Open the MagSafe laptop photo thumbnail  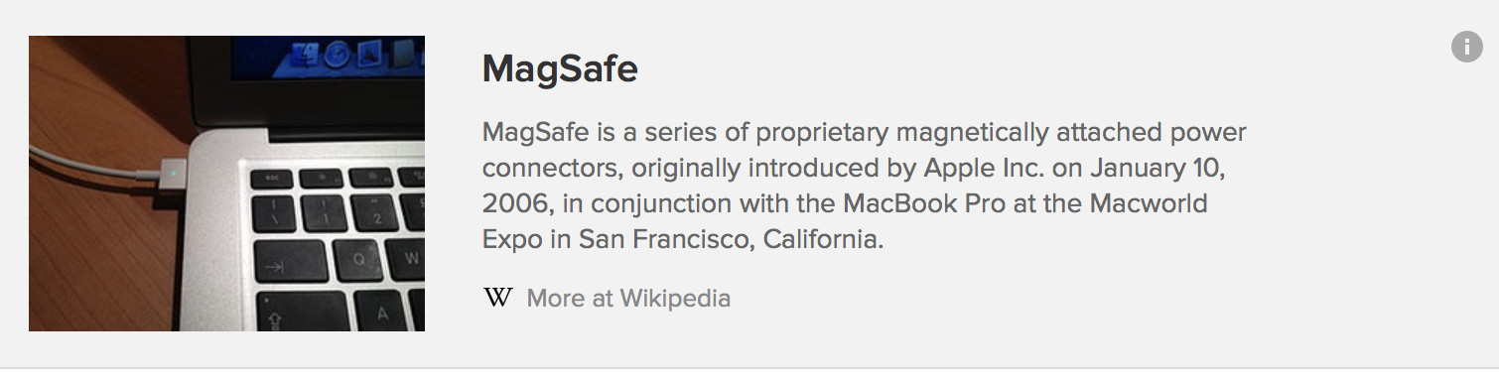(x=226, y=184)
